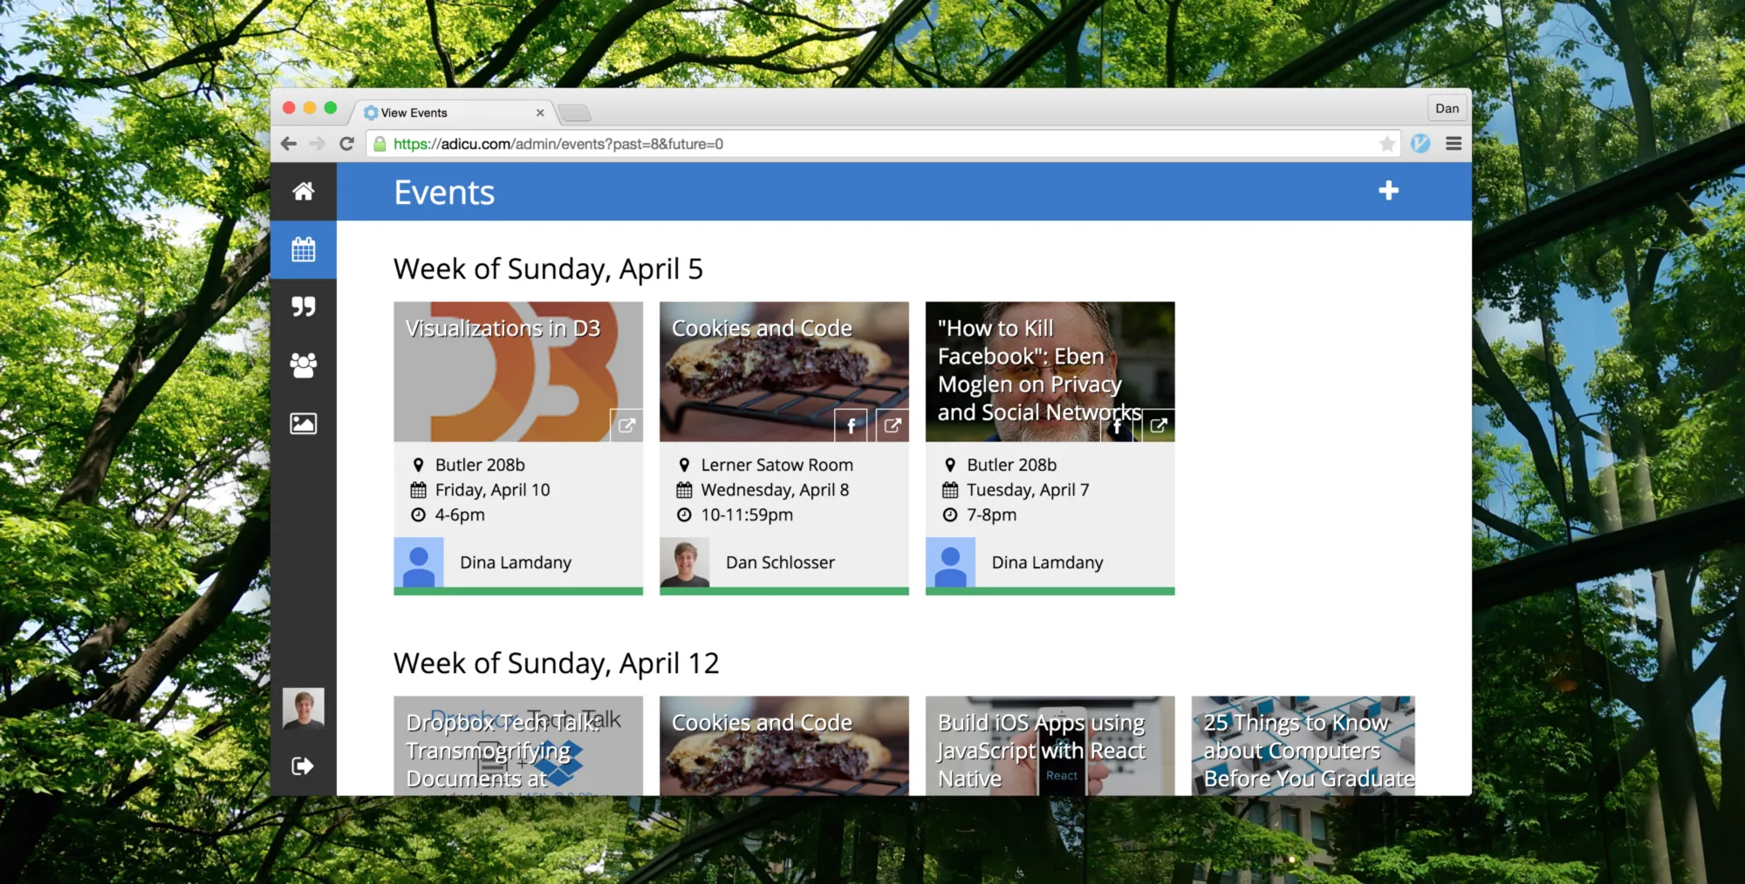
Task: Open external link on How to Kill Facebook card
Action: (1159, 425)
